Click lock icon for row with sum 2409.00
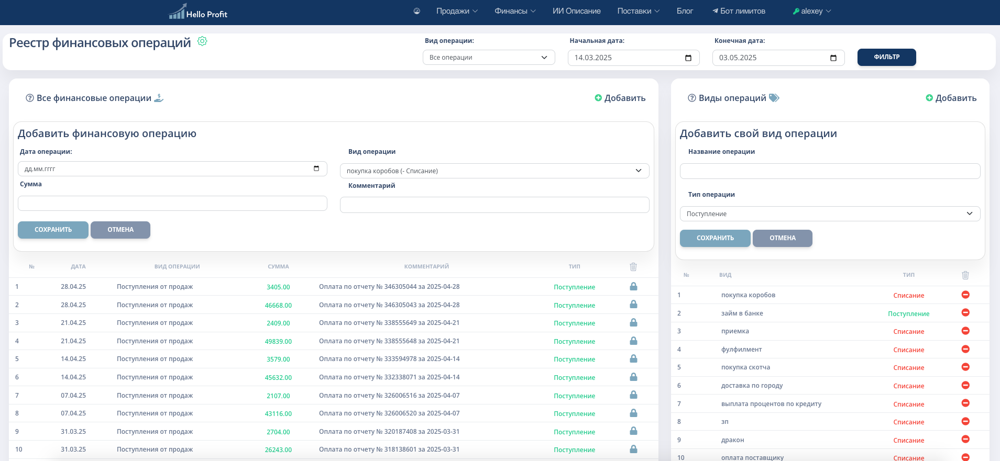This screenshot has height=461, width=1000. pos(633,323)
